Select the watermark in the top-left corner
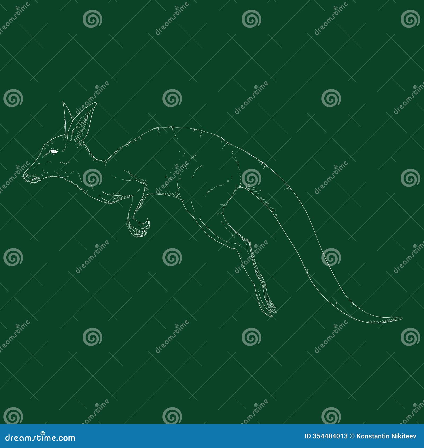The height and width of the screenshot is (448, 424). coord(16,16)
